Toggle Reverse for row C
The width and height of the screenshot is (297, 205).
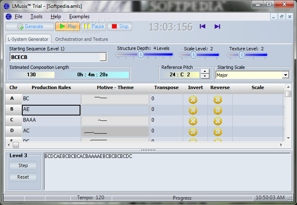tap(218, 121)
